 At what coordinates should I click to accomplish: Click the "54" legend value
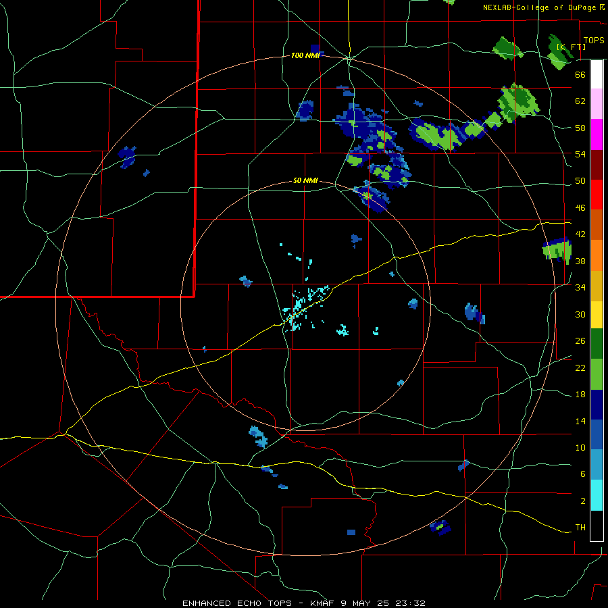pos(580,154)
